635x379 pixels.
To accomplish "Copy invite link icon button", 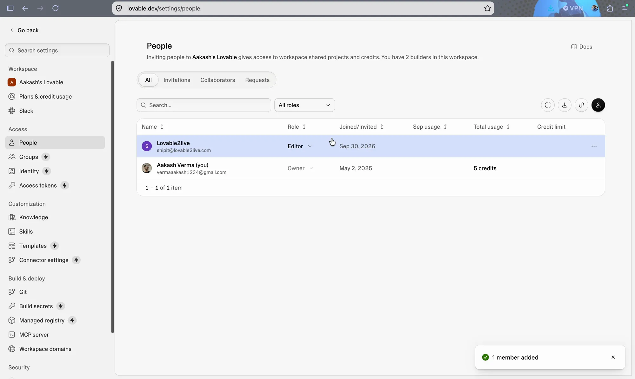I will pos(581,105).
